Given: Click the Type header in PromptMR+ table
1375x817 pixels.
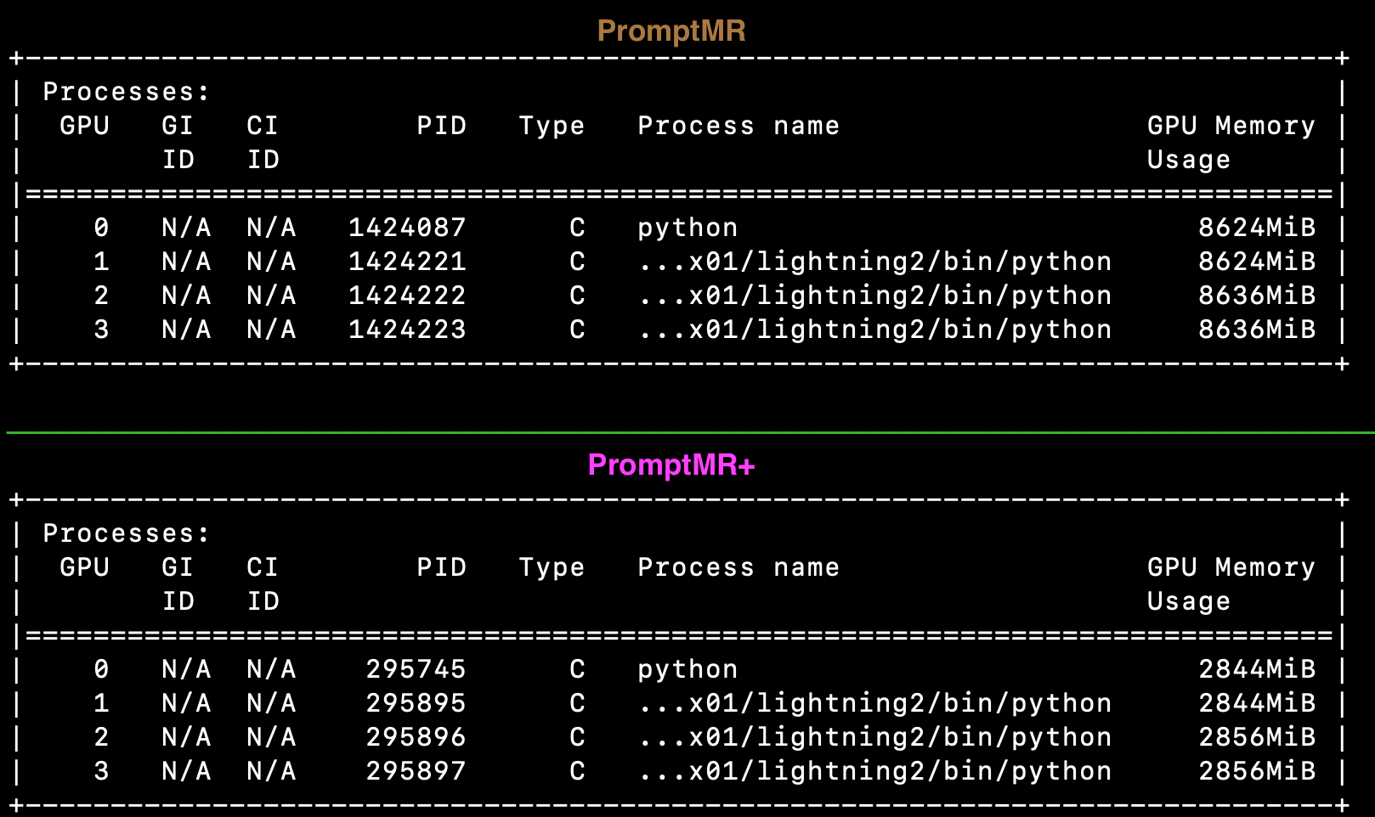Looking at the screenshot, I should 552,568.
